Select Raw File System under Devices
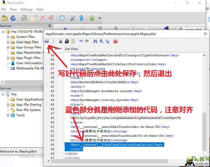This screenshot has height=167, width=210. coord(28,110)
